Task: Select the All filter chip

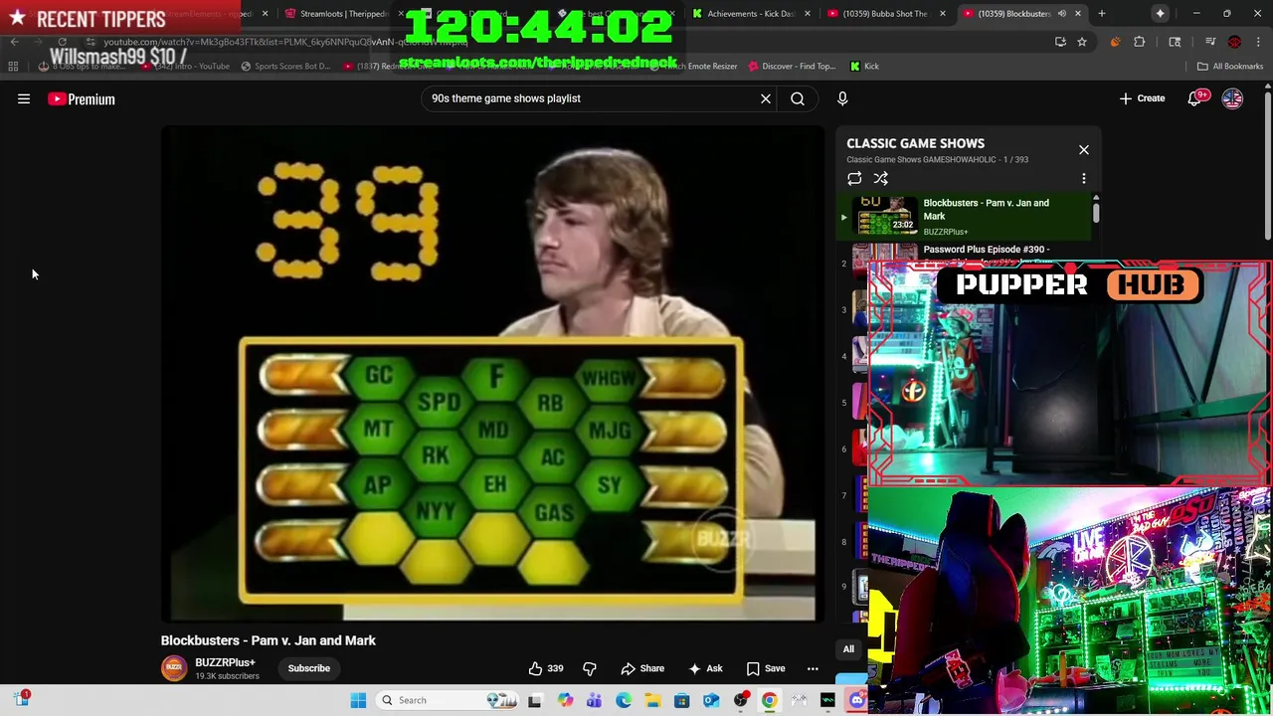Action: click(848, 649)
